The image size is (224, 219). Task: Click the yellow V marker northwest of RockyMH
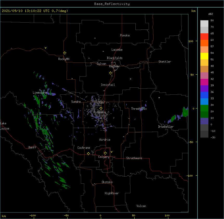point(45,48)
